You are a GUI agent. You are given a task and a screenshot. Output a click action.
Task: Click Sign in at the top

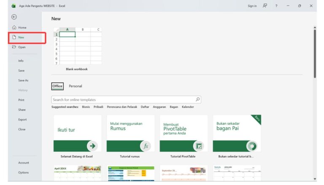point(252,6)
